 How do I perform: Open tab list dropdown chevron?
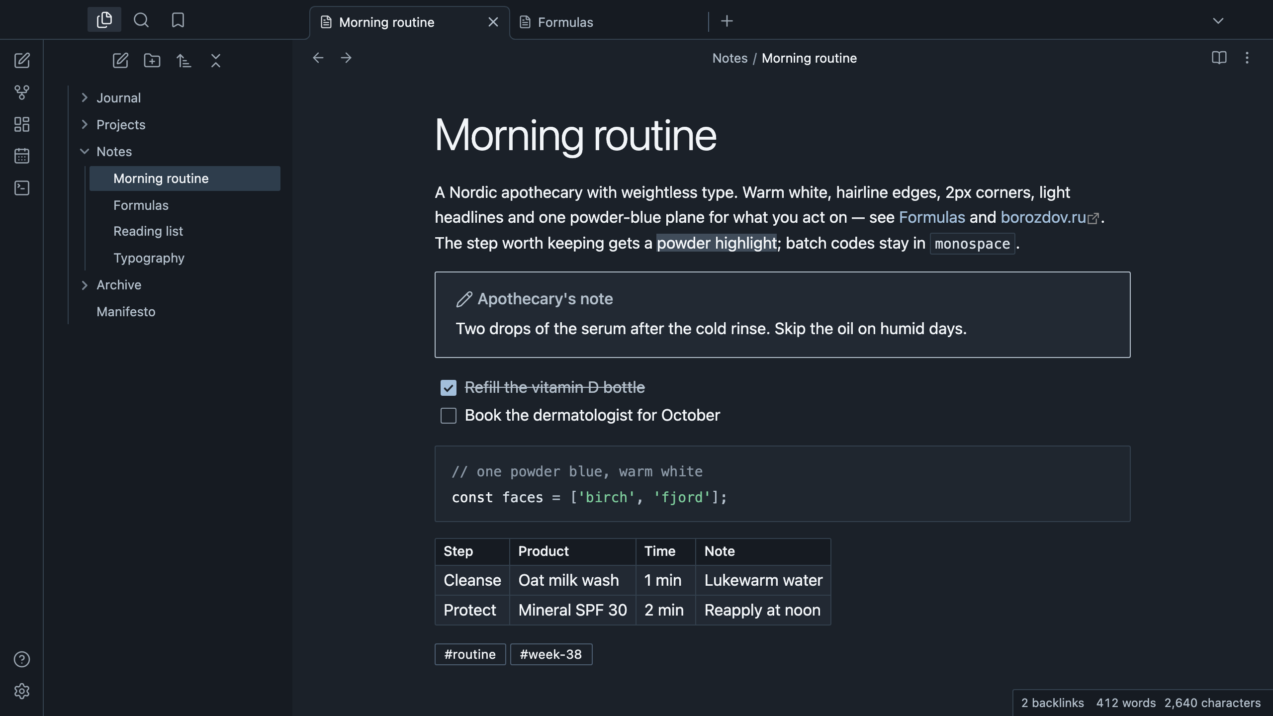tap(1218, 21)
